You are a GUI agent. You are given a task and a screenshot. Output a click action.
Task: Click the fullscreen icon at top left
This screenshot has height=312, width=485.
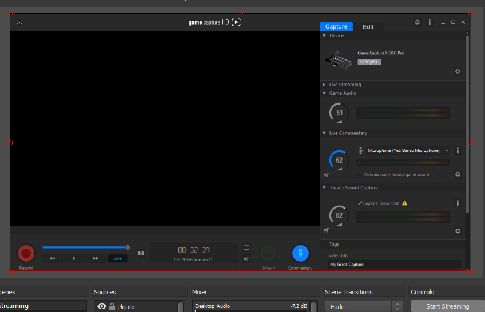(x=19, y=22)
